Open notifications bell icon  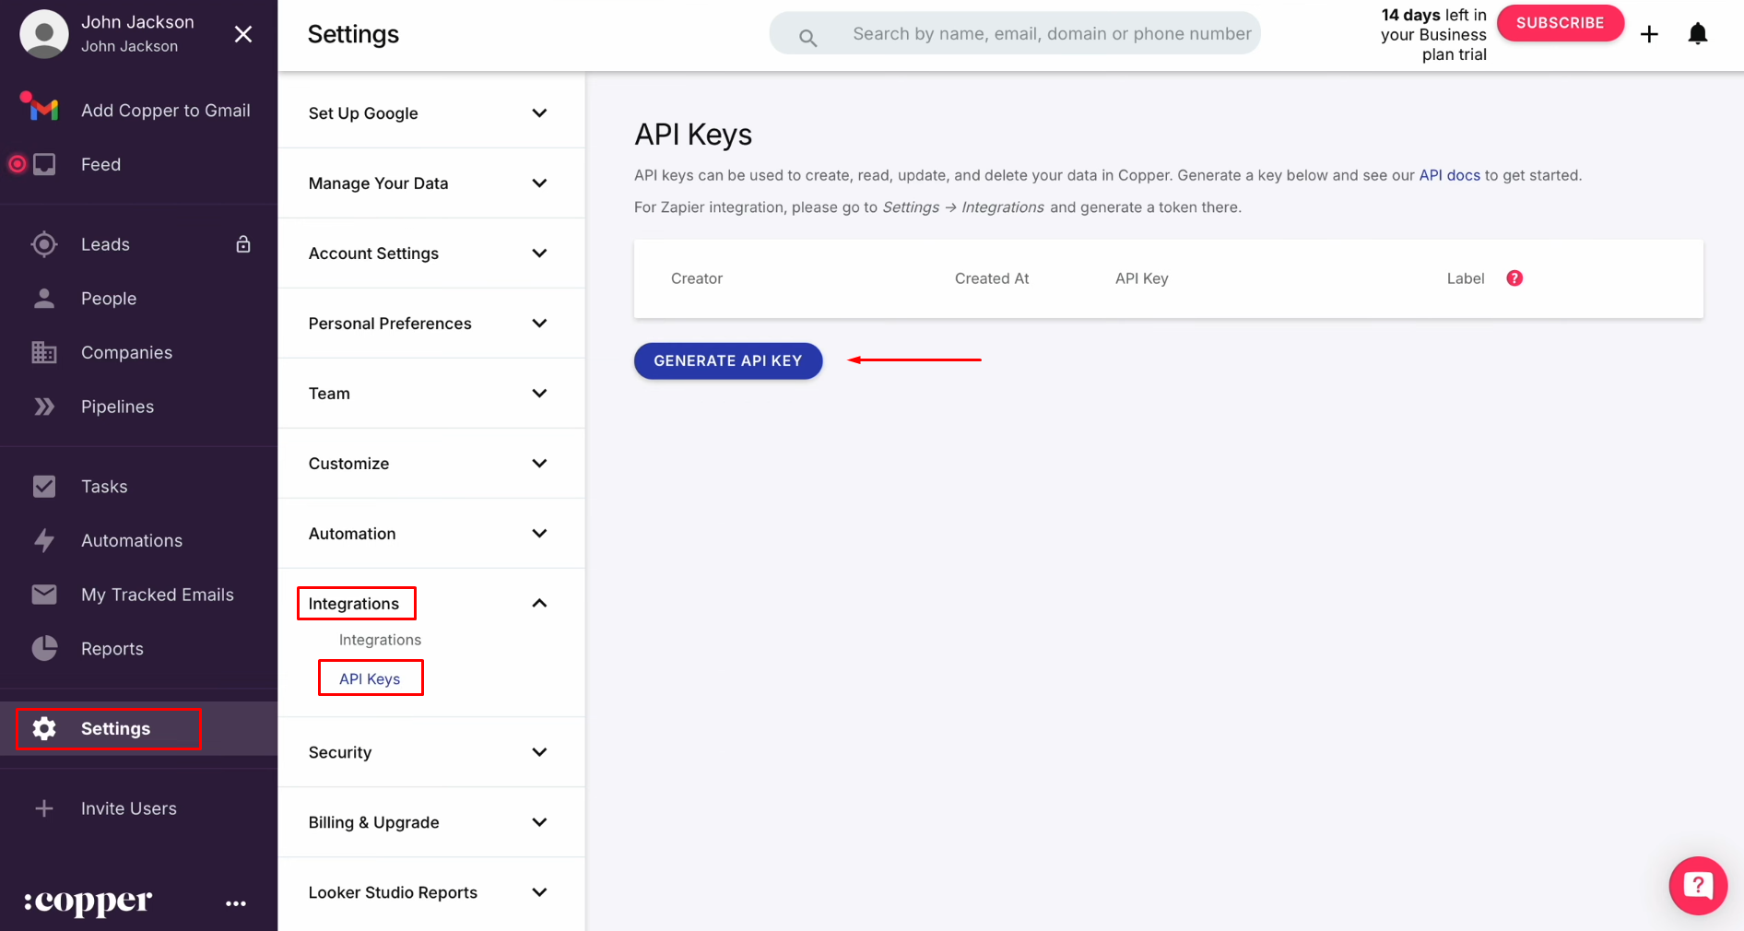click(x=1698, y=34)
